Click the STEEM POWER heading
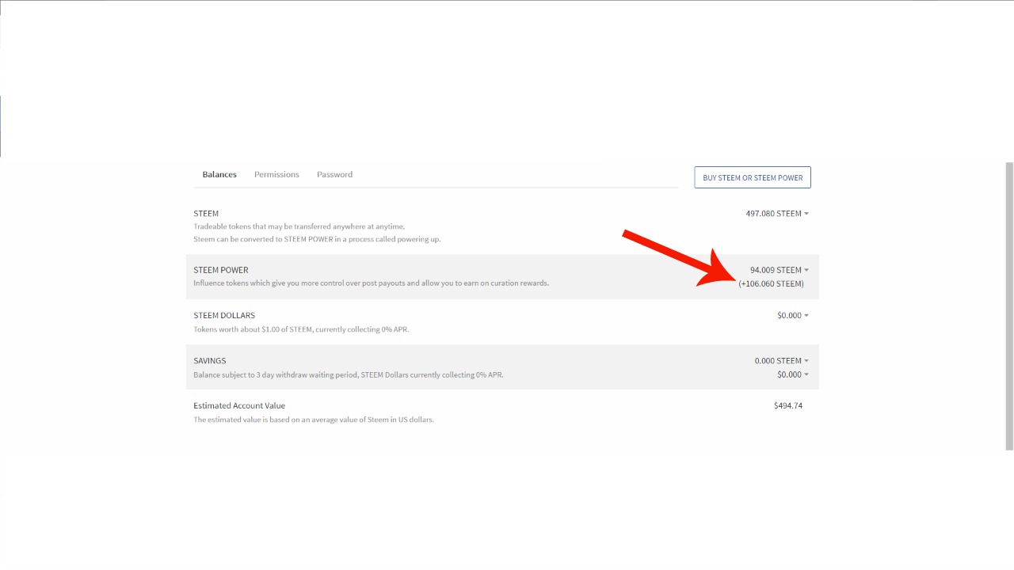 (221, 270)
